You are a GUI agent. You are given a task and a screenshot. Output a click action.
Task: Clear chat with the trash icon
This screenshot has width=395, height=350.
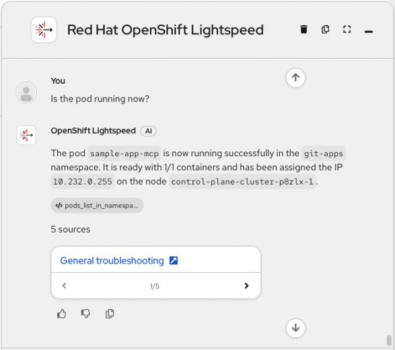point(303,30)
